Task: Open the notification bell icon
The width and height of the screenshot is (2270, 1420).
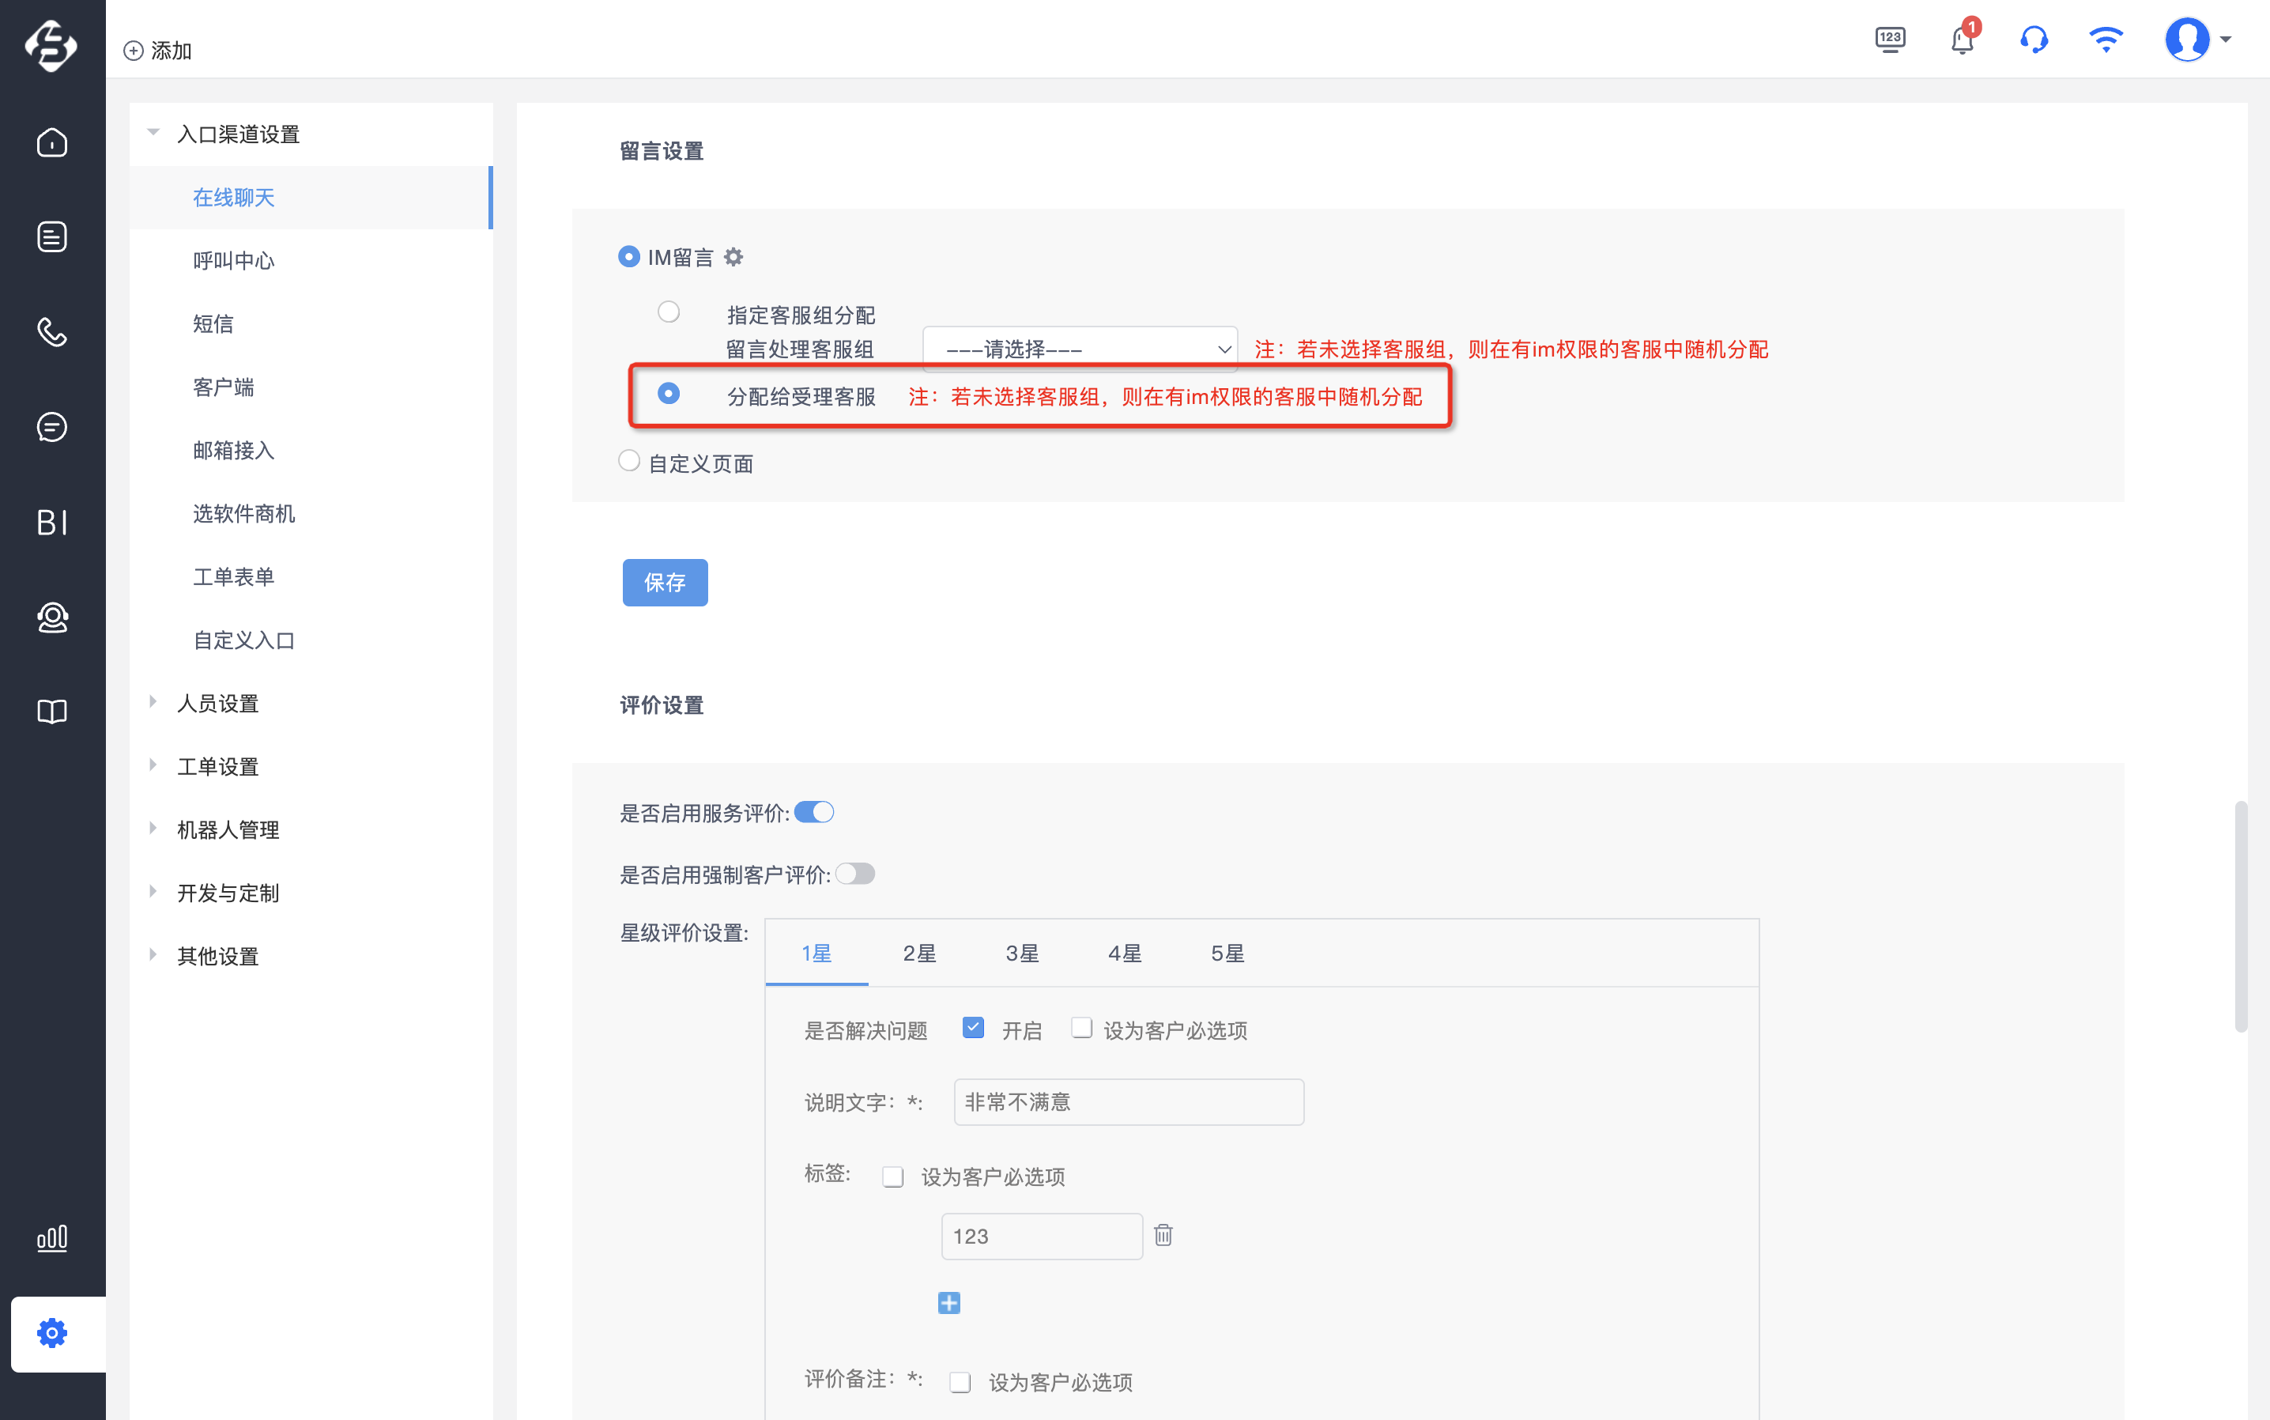Action: point(1961,40)
